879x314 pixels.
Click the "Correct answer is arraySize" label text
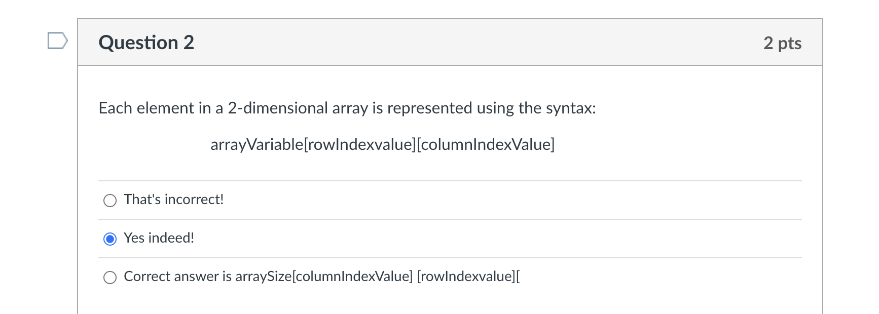(x=208, y=277)
